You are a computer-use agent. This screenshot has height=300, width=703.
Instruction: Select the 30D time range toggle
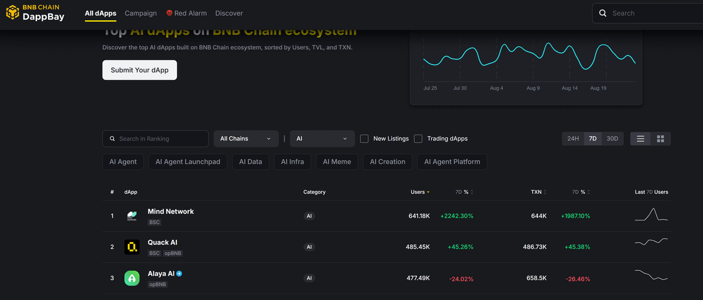(612, 139)
